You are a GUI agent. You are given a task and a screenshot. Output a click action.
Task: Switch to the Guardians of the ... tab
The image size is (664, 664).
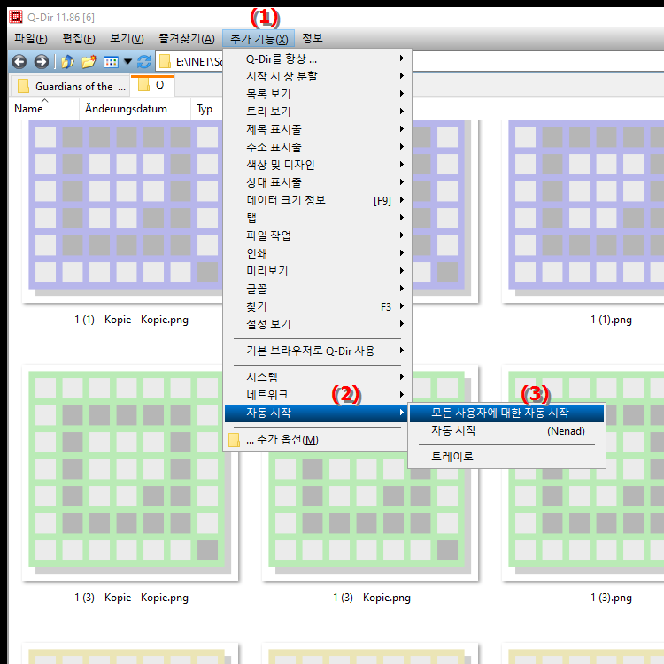70,87
